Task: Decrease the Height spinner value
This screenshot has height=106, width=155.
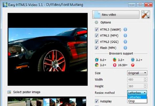Action: [145, 87]
